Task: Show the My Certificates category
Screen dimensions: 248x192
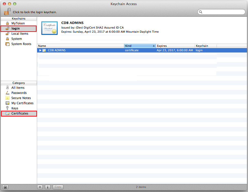Action: (x=22, y=103)
